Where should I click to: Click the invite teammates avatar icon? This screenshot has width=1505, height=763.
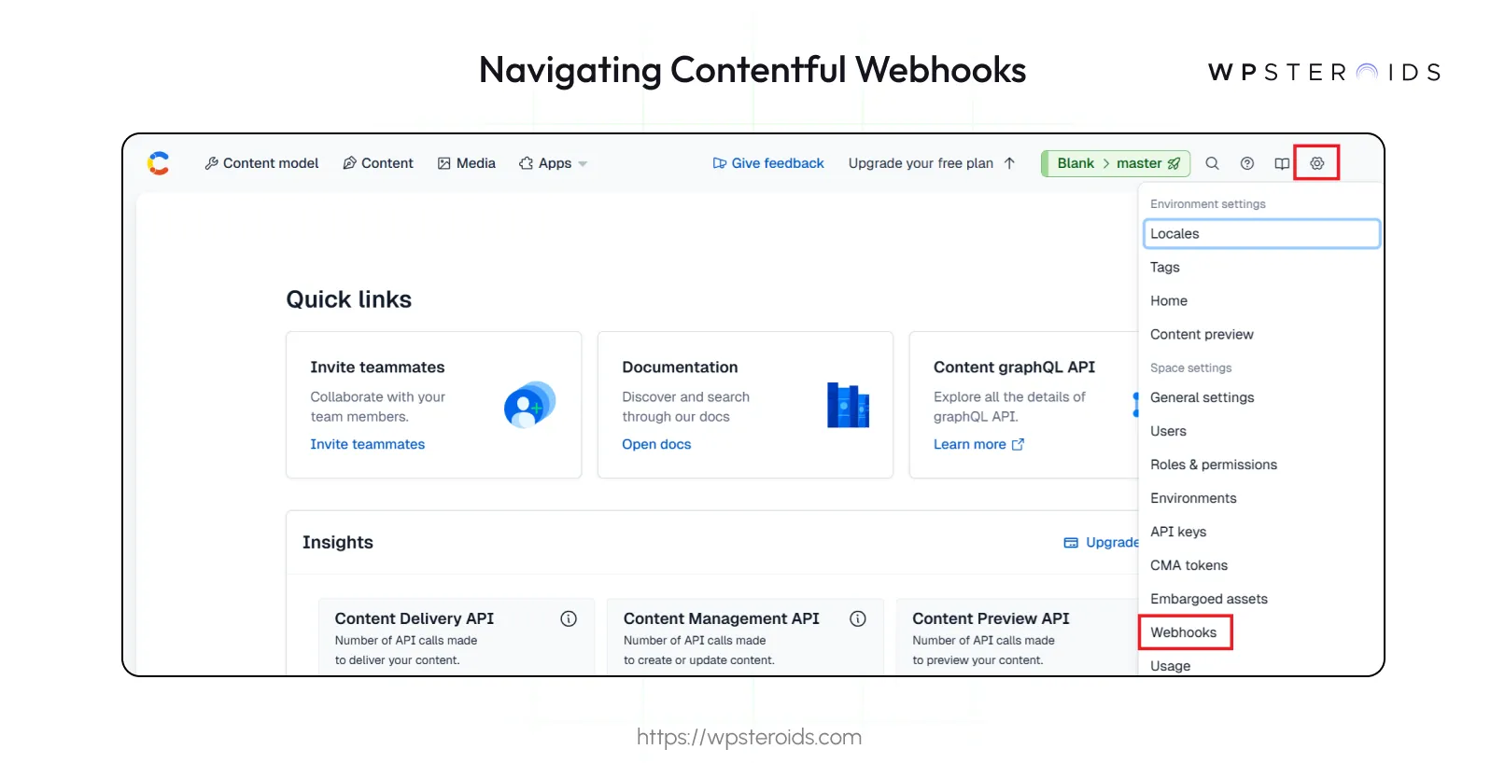click(529, 405)
